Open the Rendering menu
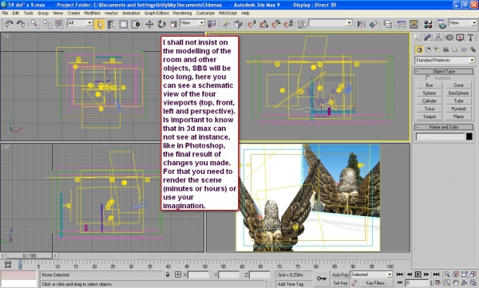The image size is (479, 288). [182, 13]
